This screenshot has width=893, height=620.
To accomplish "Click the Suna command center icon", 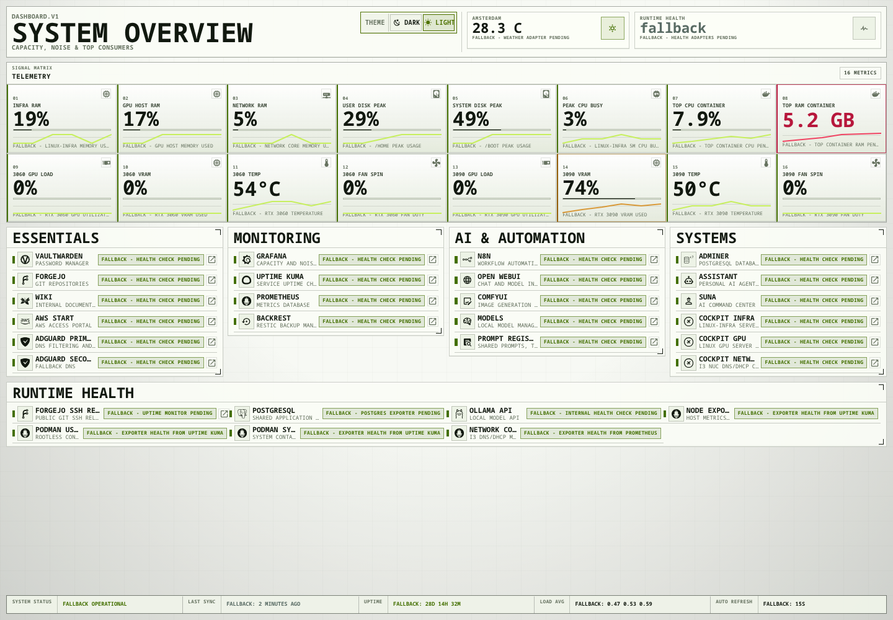I will (688, 301).
